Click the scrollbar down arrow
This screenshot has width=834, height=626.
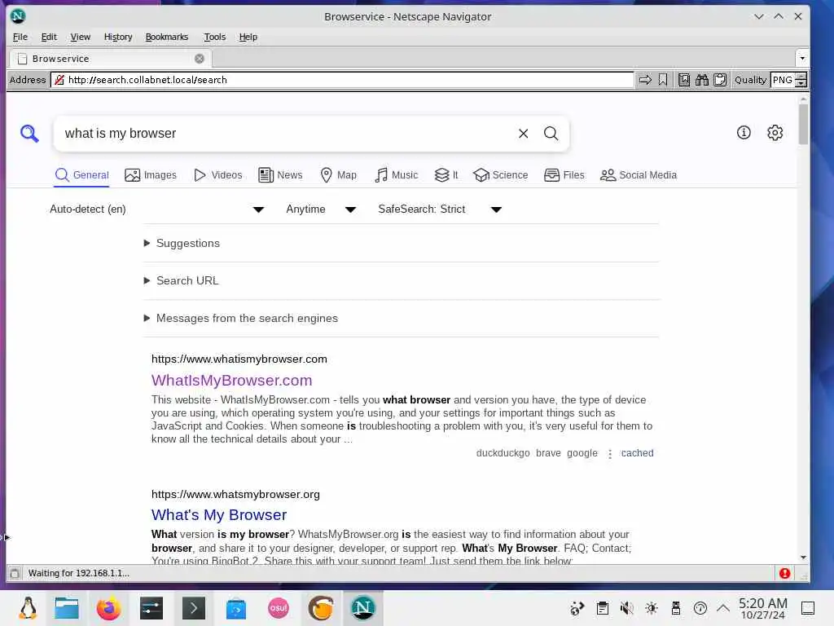803,558
